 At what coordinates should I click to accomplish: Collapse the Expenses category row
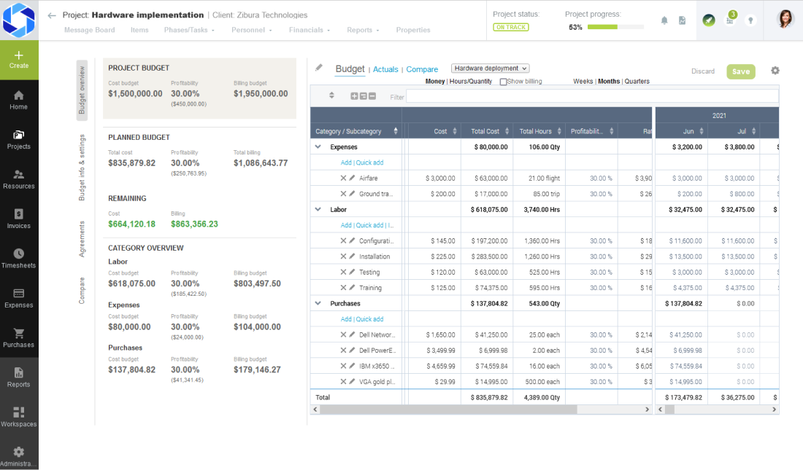coord(316,146)
